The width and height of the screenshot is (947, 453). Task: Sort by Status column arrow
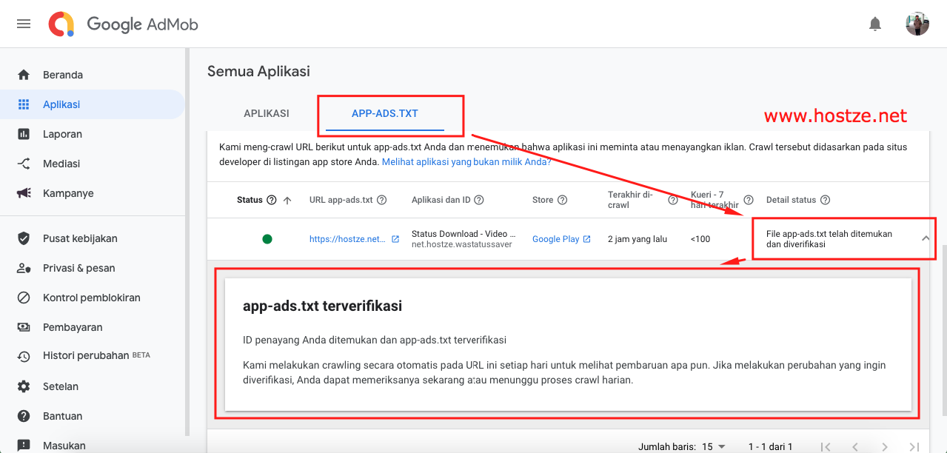(287, 200)
